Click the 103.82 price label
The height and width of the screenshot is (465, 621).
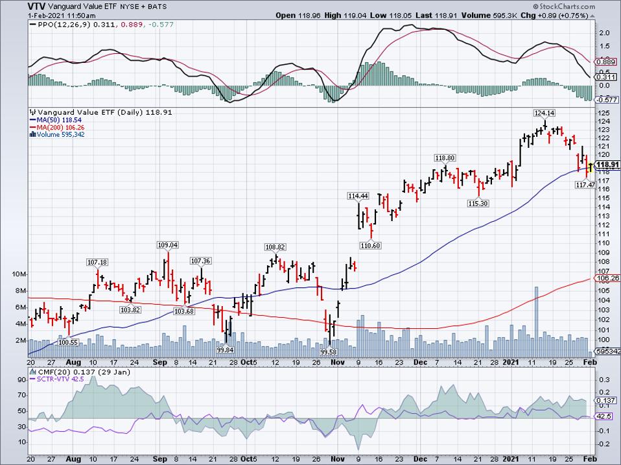coord(130,310)
